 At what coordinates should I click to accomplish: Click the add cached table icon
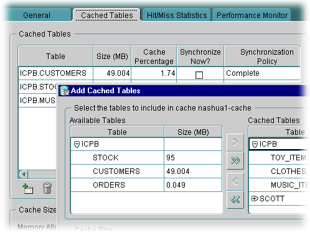point(28,189)
